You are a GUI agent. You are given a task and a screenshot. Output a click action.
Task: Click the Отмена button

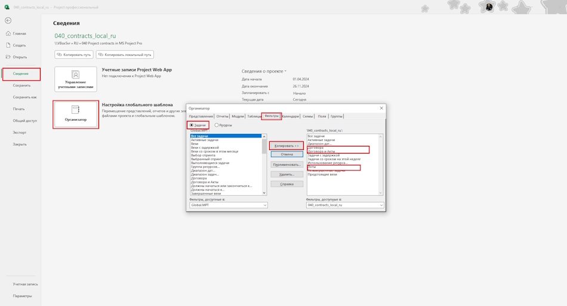coord(286,154)
